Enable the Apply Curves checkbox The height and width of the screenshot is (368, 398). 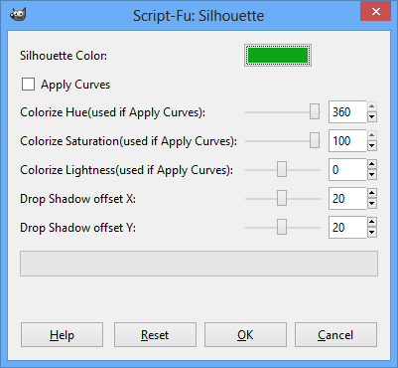(x=28, y=85)
